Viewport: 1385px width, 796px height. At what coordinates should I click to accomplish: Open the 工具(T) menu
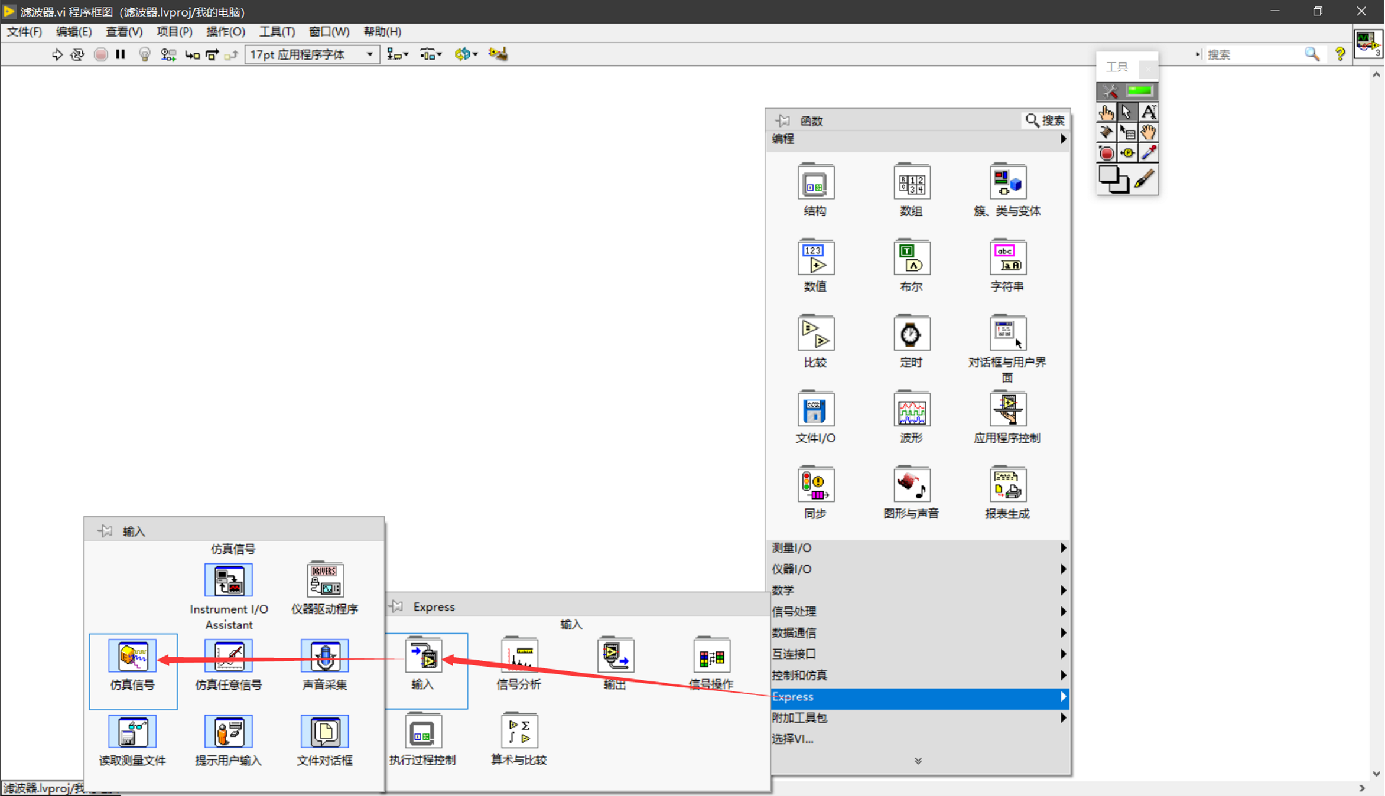click(276, 31)
